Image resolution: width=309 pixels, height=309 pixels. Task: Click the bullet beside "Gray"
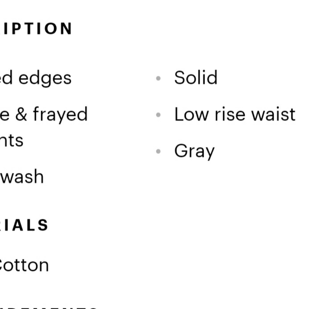(159, 151)
